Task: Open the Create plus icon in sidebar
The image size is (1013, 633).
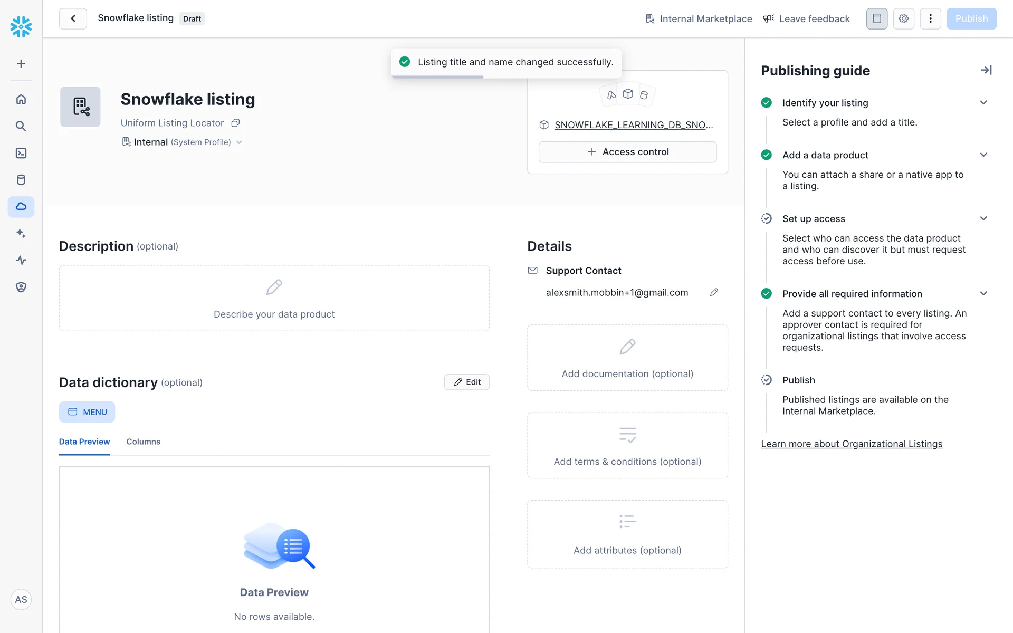Action: [x=21, y=64]
